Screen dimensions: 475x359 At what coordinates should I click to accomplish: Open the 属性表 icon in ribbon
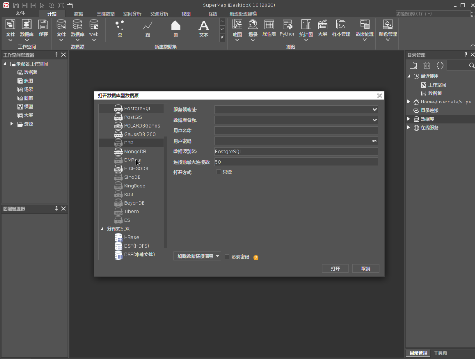click(269, 28)
